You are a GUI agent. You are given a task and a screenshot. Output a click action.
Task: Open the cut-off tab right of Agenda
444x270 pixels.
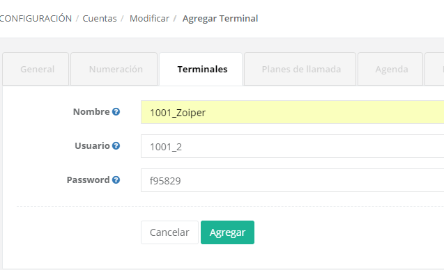pyautogui.click(x=434, y=69)
